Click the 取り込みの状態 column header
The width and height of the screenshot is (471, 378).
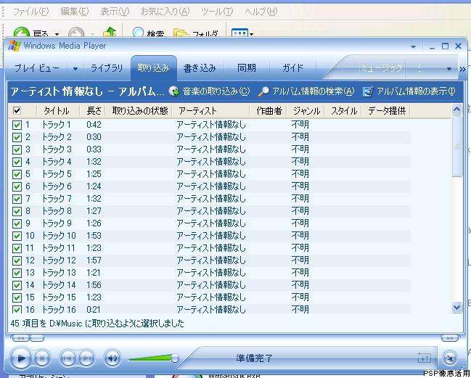pyautogui.click(x=139, y=111)
